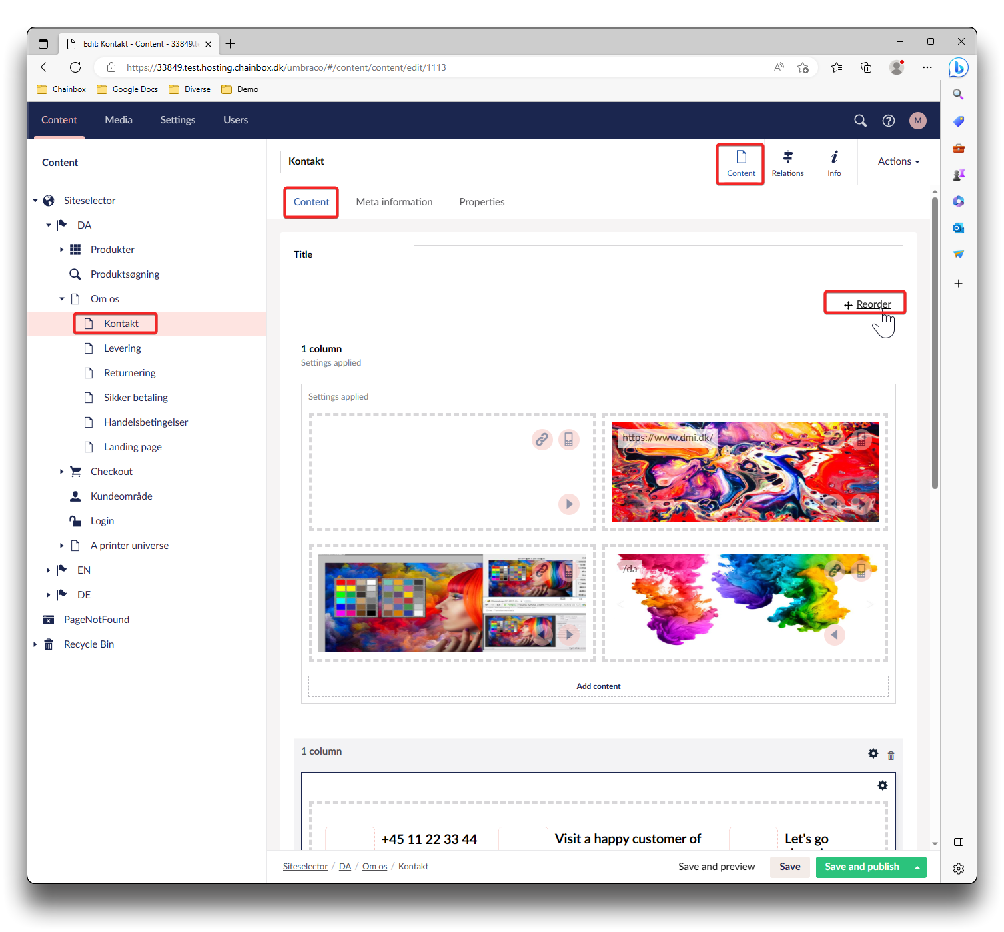Open the Meta information tab
The height and width of the screenshot is (932, 1004).
394,202
